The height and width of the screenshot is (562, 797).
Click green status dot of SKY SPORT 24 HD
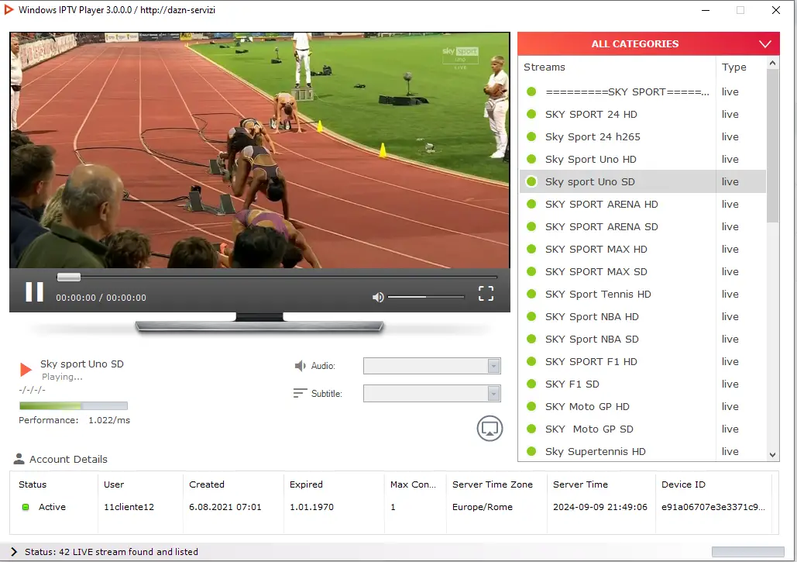coord(531,114)
